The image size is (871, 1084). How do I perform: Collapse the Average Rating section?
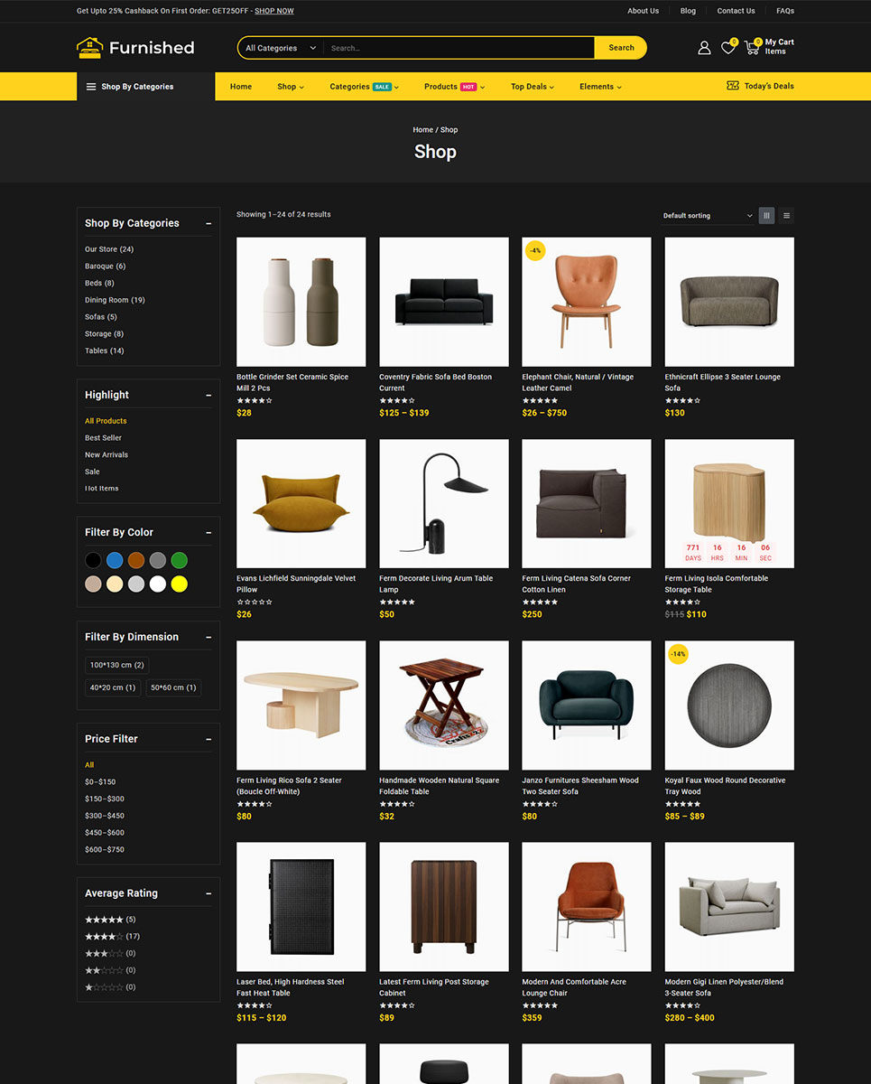coord(208,893)
